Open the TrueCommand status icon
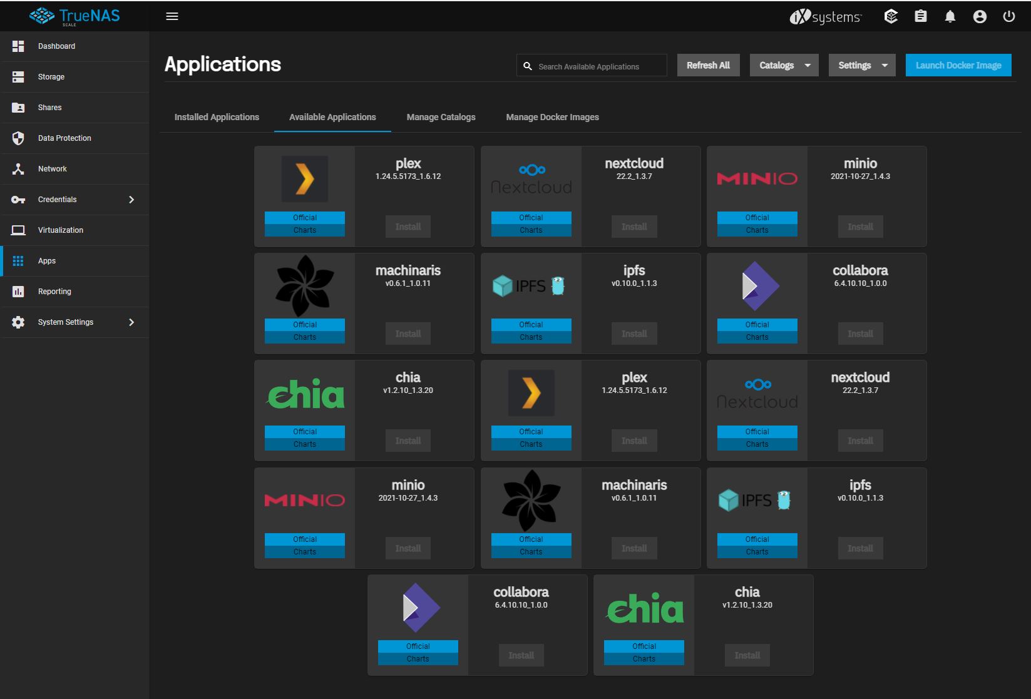Viewport: 1031px width, 699px height. [x=891, y=16]
